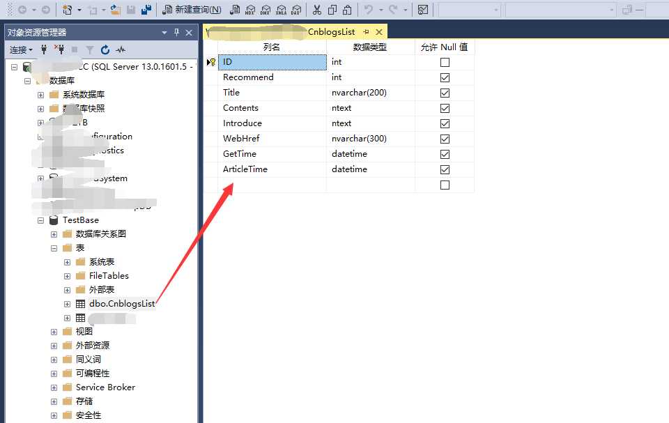Click the 数据类型 column header
Image resolution: width=669 pixels, height=423 pixels.
(370, 47)
